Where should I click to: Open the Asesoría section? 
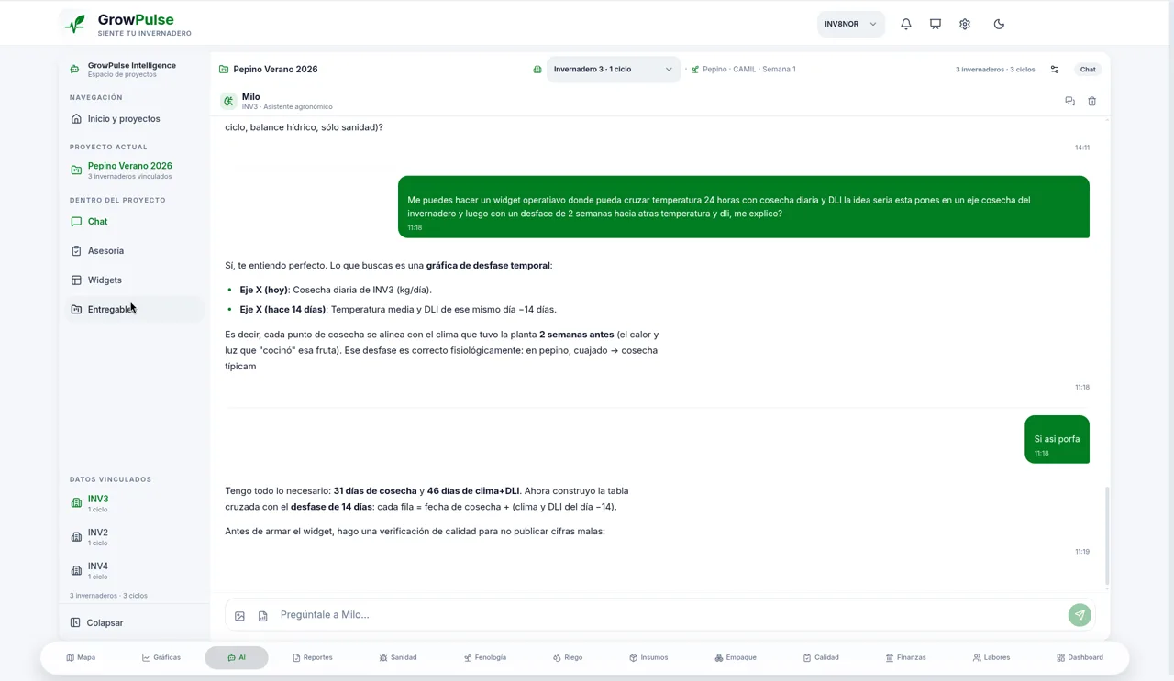point(133,251)
